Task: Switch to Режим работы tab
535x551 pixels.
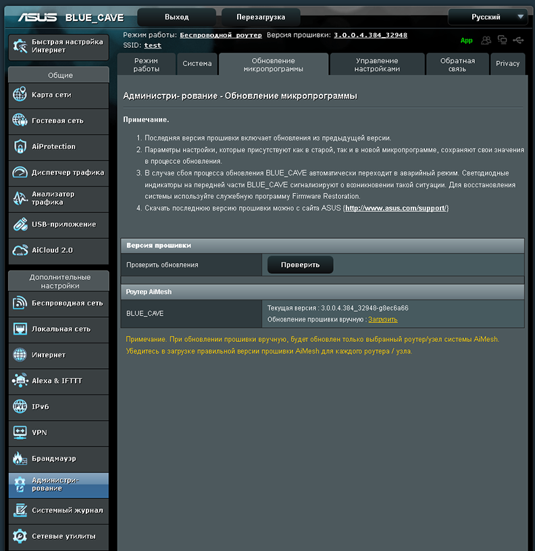Action: coord(146,65)
